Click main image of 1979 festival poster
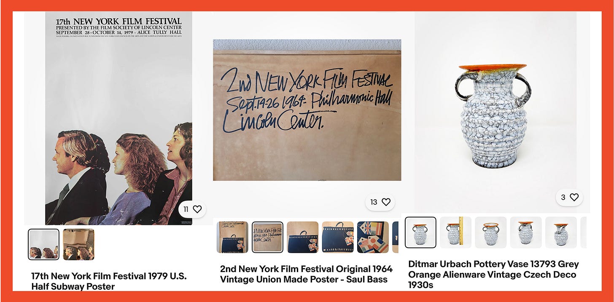614x302 pixels. point(118,118)
